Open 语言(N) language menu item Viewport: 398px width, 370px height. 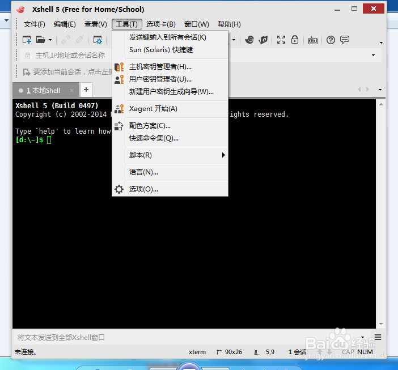(170, 172)
